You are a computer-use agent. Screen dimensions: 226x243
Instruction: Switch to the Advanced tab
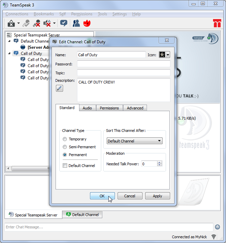(135, 108)
